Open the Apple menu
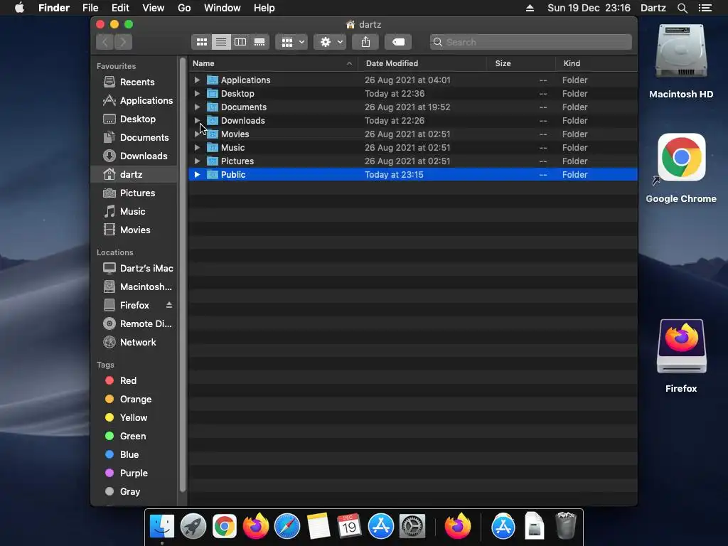728x546 pixels. [x=19, y=8]
